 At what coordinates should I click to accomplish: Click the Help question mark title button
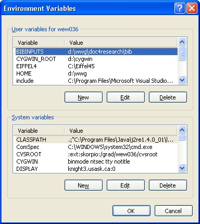coord(180,8)
